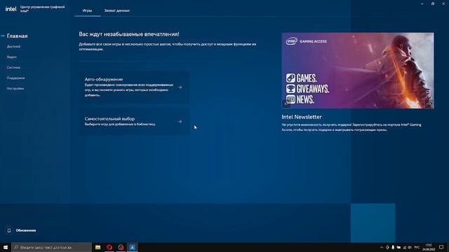
Task: Open Настройки in the sidebar
Action: (15, 89)
